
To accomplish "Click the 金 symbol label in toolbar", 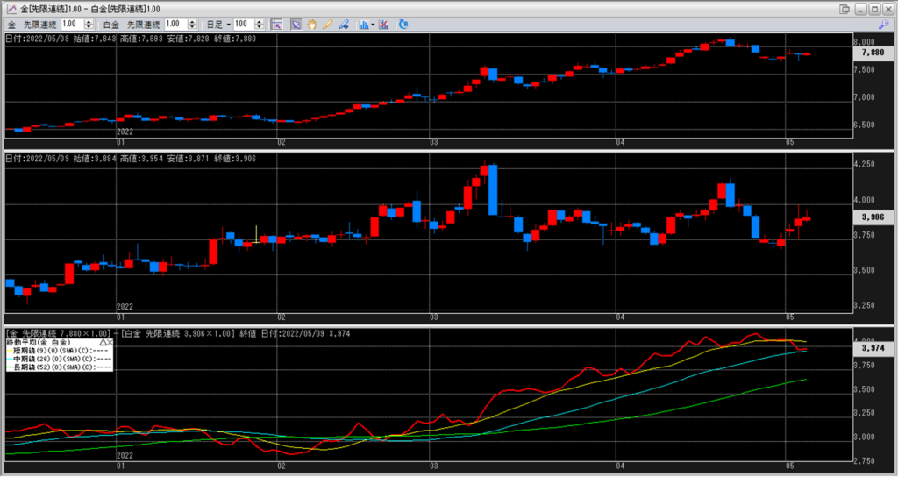I will (x=11, y=24).
